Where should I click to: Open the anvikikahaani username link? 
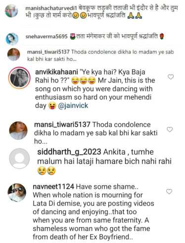point(56,72)
